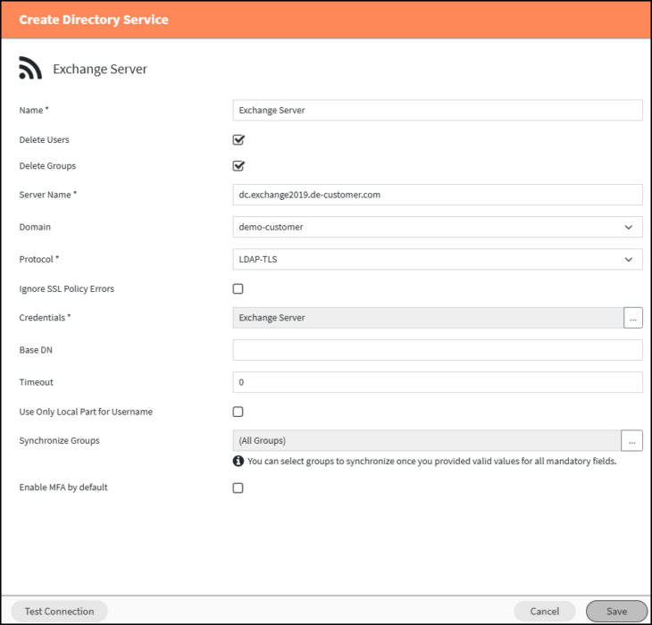The image size is (652, 625).
Task: Click into the Name input field
Action: click(x=438, y=110)
